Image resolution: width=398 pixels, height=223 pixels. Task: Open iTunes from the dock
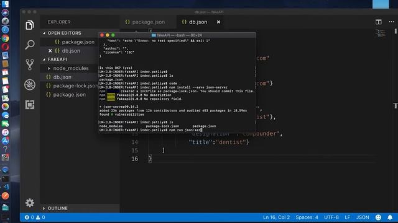(5, 132)
